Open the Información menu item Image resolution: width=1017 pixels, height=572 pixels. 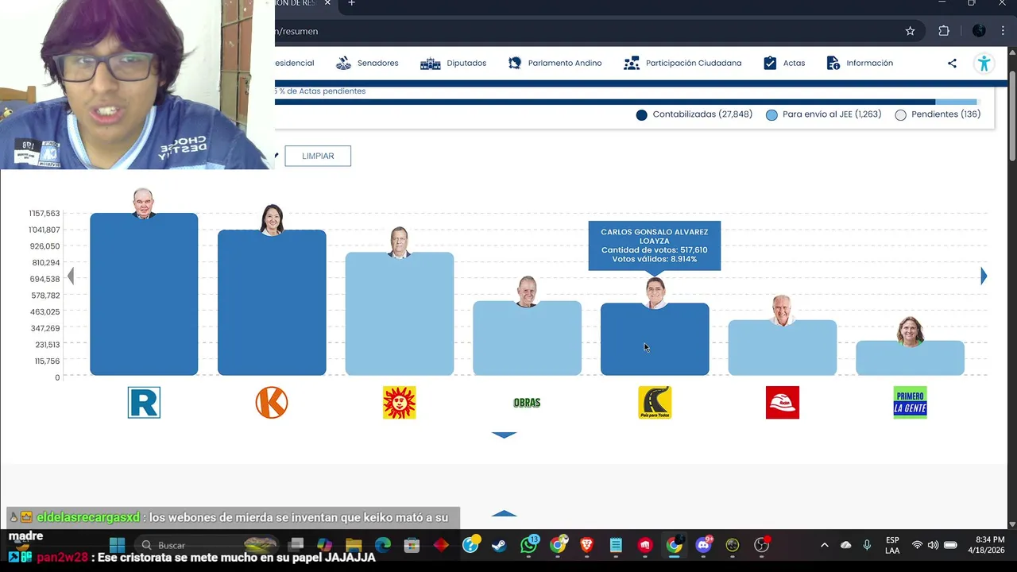[860, 63]
